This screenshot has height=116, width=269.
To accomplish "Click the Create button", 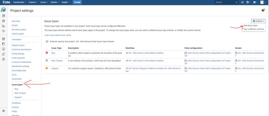I will (x=77, y=2).
